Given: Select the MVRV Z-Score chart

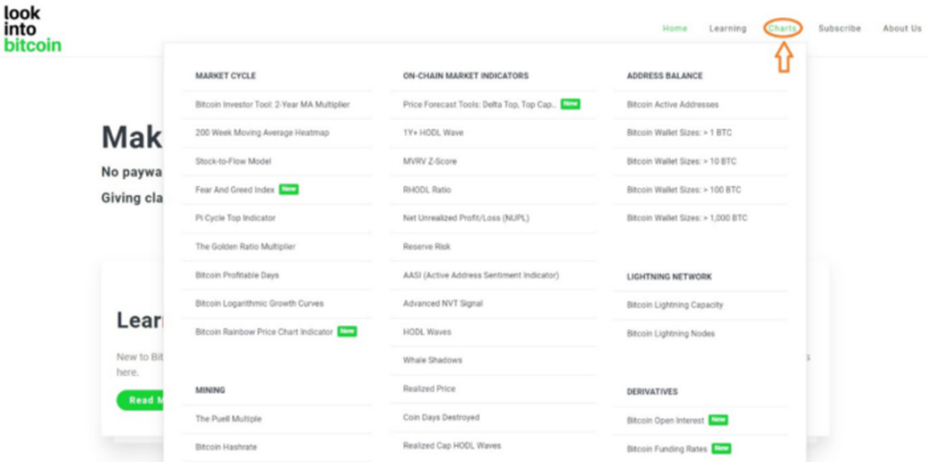Looking at the screenshot, I should coord(430,162).
